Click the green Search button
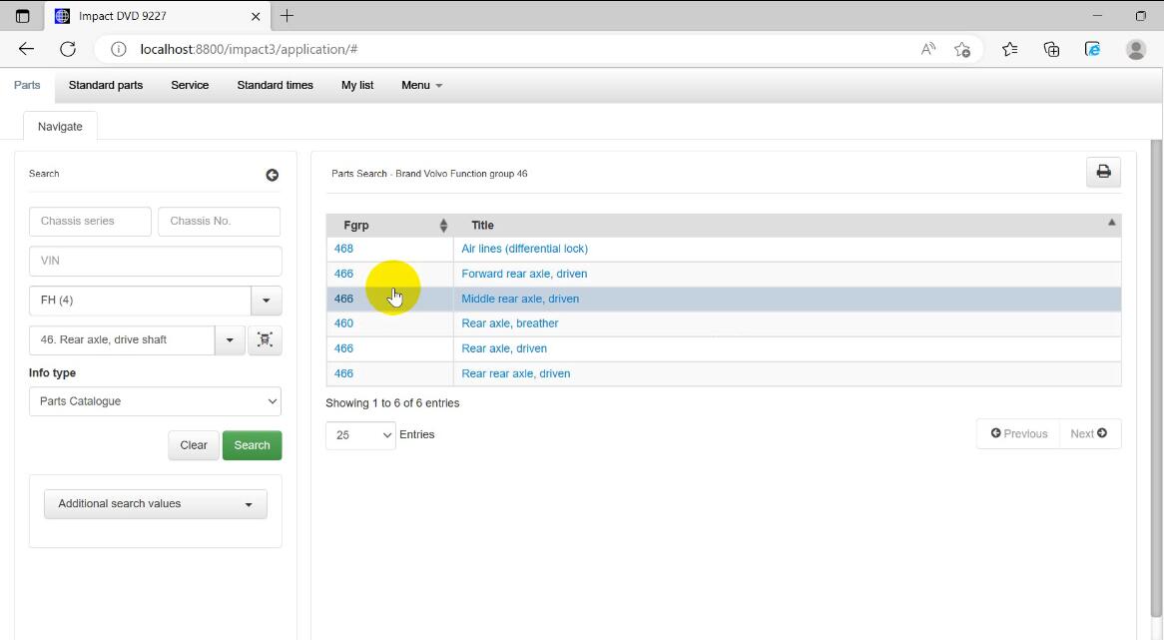The height and width of the screenshot is (640, 1164). (x=252, y=445)
